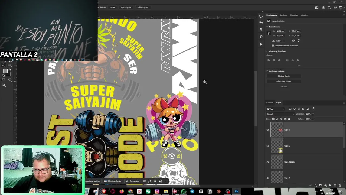
Task: Open the Relleno dropdown arrow
Action: (313, 119)
